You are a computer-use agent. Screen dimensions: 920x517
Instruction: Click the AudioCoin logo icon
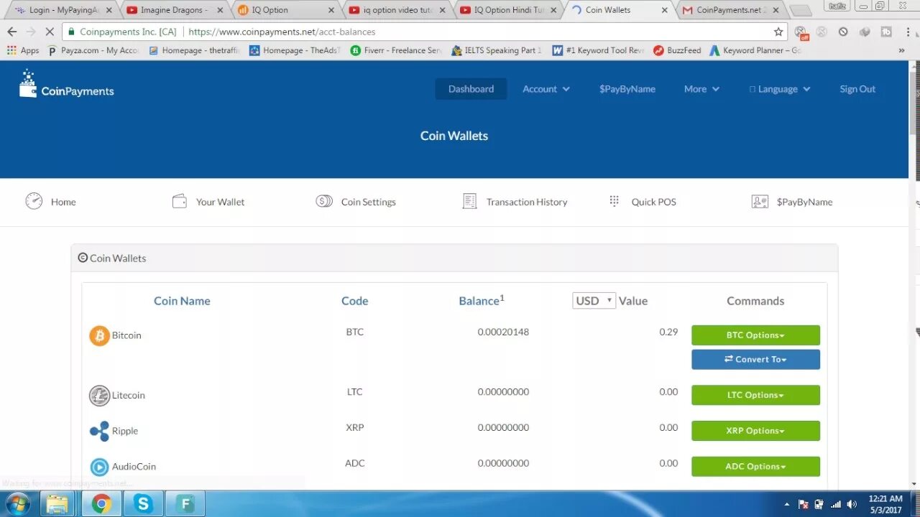point(99,467)
